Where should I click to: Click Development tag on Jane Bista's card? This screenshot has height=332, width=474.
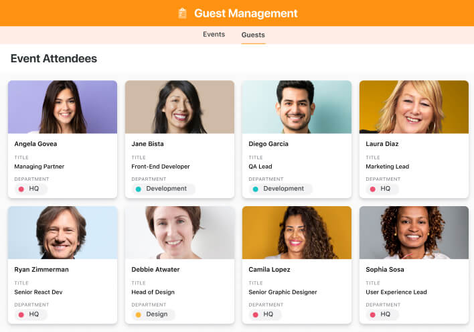point(163,189)
